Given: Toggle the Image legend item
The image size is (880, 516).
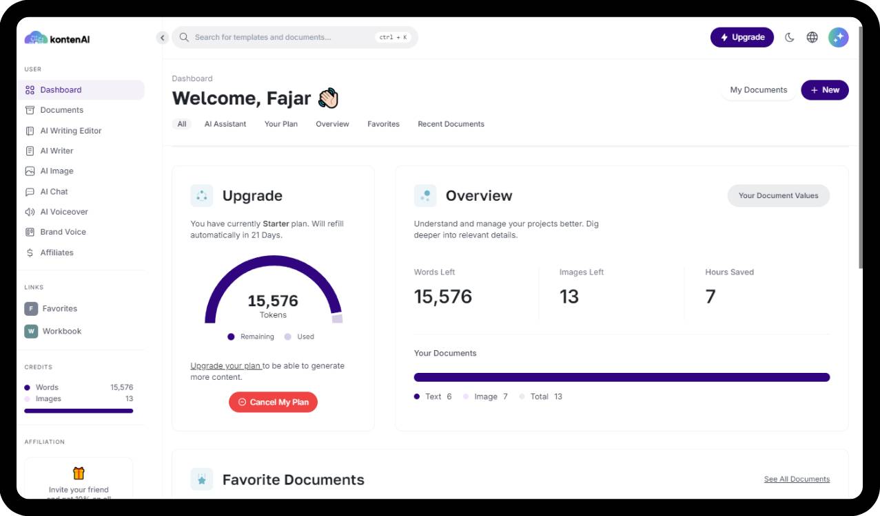Looking at the screenshot, I should [x=485, y=396].
